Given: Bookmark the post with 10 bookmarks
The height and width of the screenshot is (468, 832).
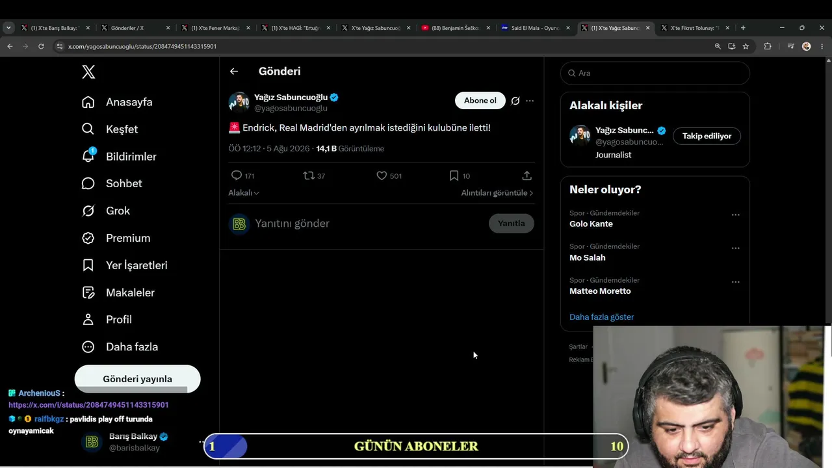Looking at the screenshot, I should [x=454, y=175].
